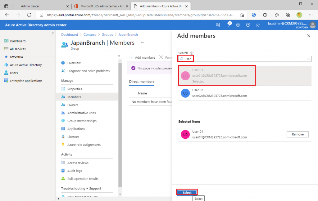Click resource menu scrollbar up arrow

pyautogui.click(x=120, y=61)
